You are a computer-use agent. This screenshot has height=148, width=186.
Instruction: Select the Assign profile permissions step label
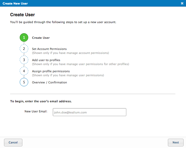pos(51,71)
